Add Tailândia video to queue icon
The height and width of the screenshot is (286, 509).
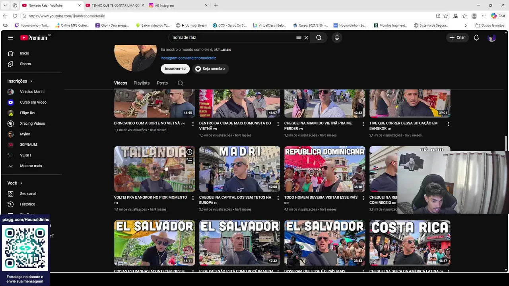click(189, 161)
